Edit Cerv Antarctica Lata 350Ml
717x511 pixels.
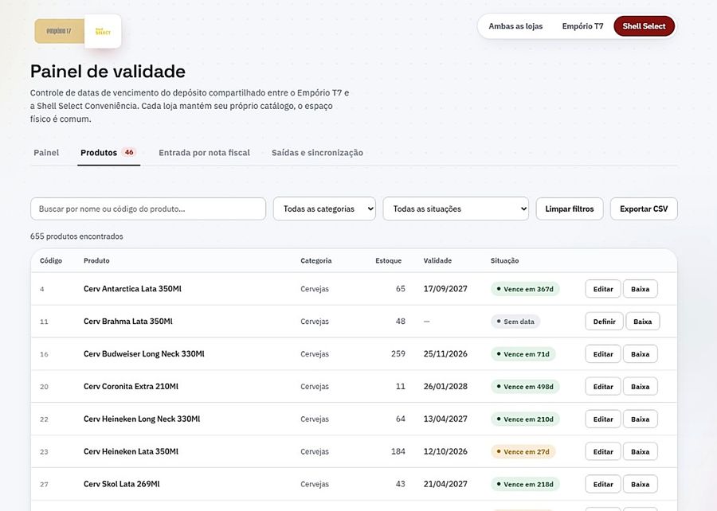click(x=603, y=289)
